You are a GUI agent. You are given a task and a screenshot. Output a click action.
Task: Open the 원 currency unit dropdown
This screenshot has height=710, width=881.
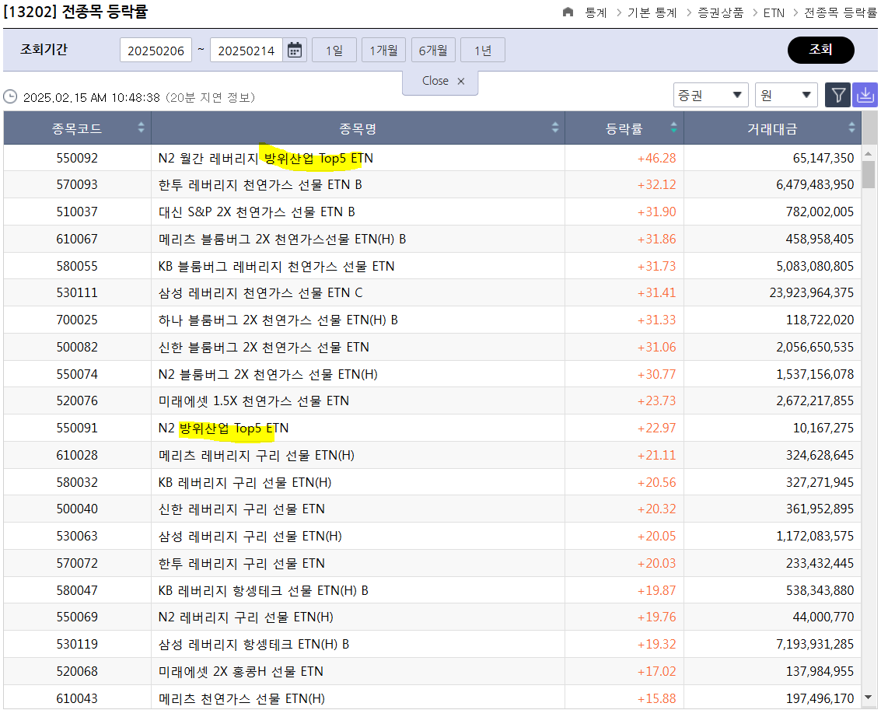click(x=785, y=95)
